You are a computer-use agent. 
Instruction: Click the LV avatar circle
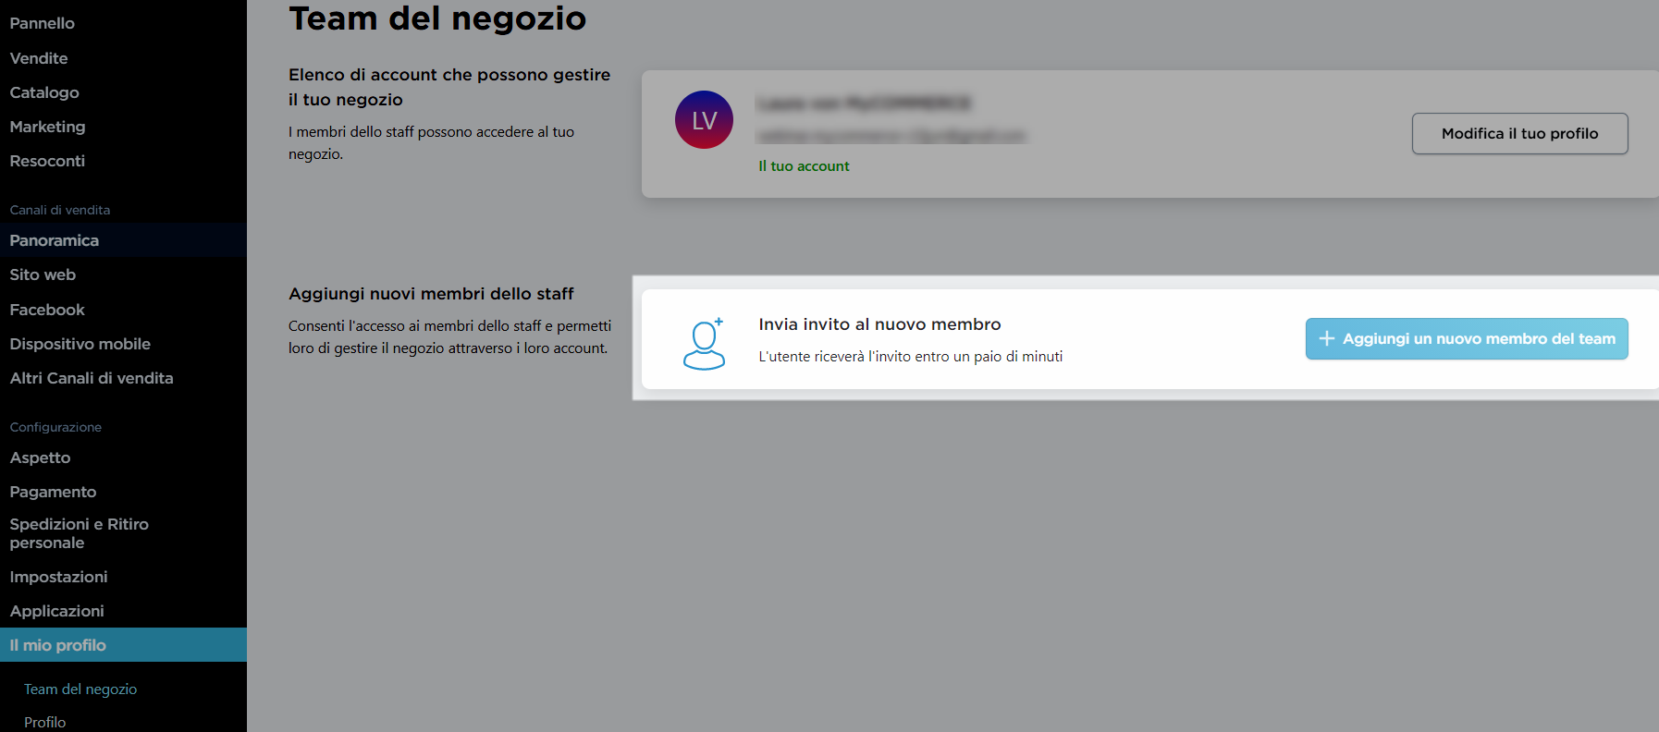coord(704,120)
